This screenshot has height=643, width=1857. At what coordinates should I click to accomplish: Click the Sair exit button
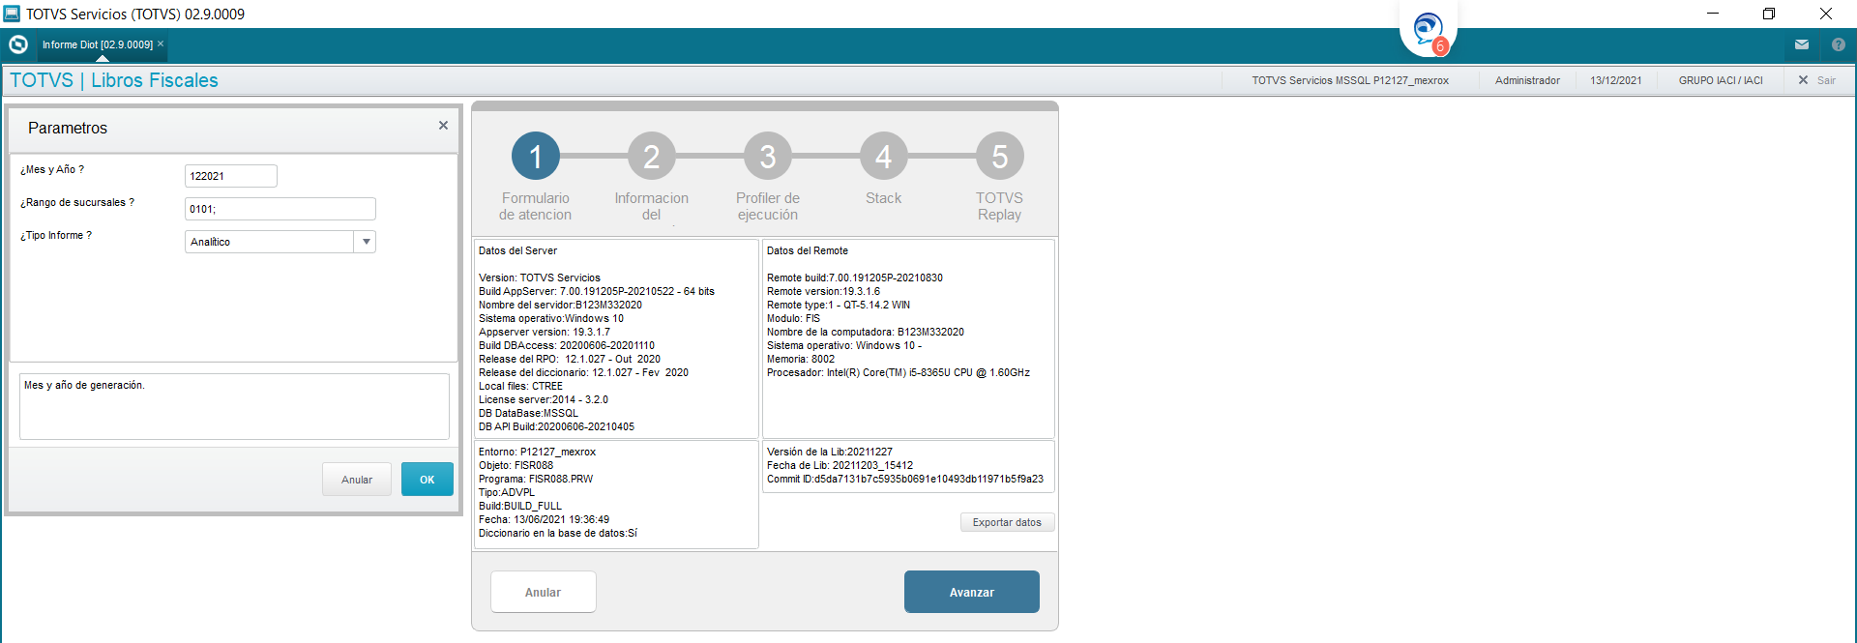point(1817,80)
